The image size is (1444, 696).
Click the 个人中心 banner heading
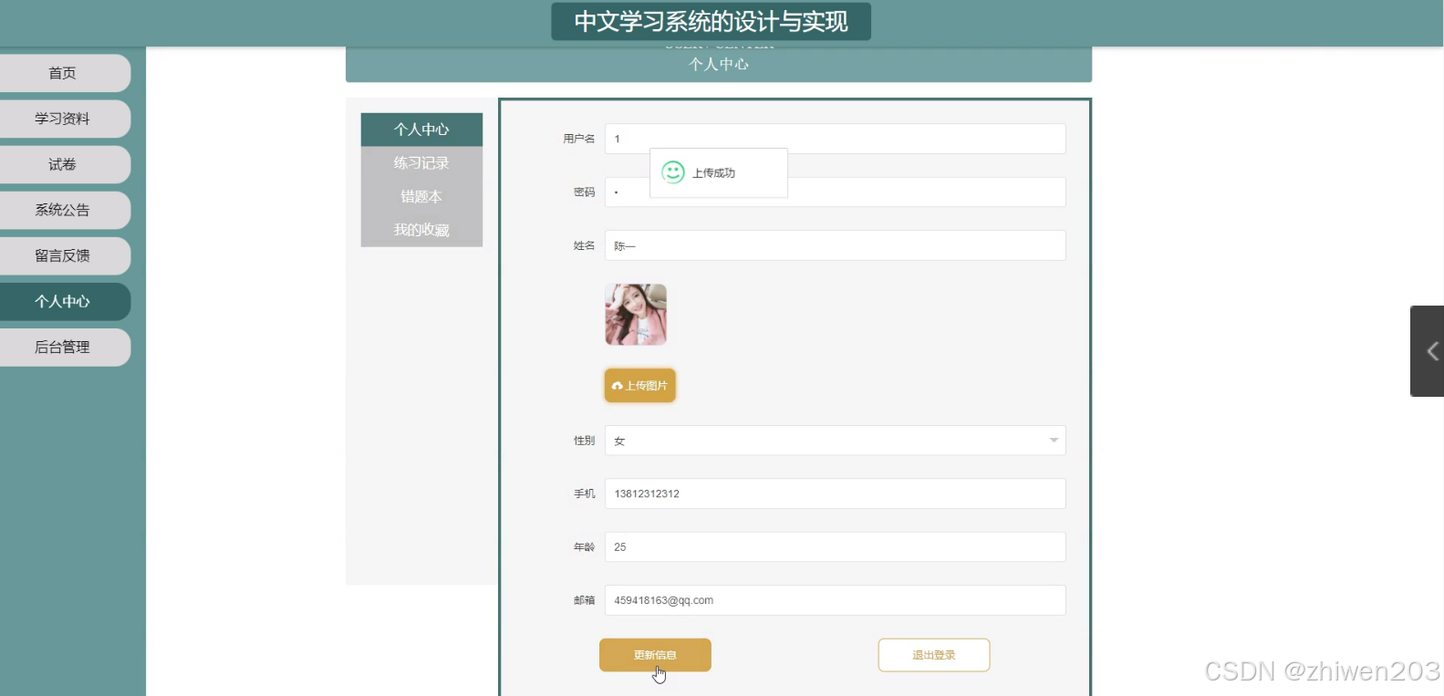(x=719, y=64)
